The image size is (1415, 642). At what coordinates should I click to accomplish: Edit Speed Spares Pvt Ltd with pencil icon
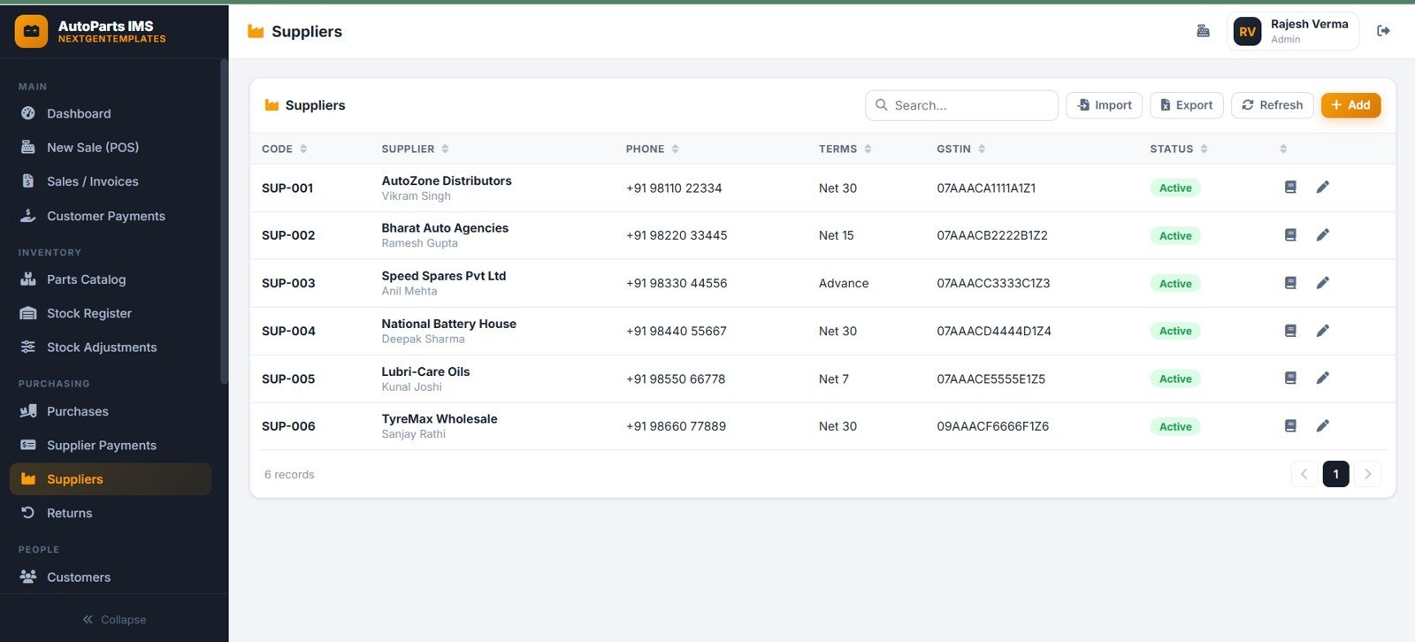point(1322,283)
